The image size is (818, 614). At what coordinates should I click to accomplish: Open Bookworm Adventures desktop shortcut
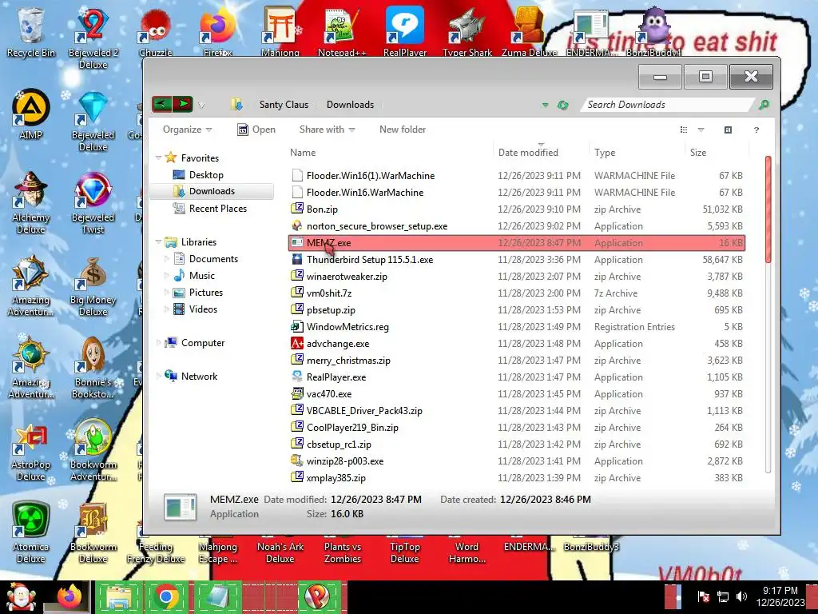click(x=93, y=450)
